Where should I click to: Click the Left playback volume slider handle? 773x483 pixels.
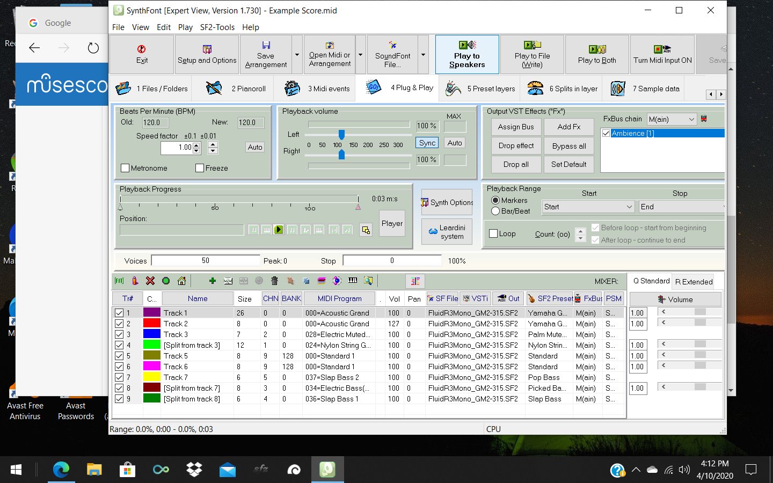tap(341, 134)
